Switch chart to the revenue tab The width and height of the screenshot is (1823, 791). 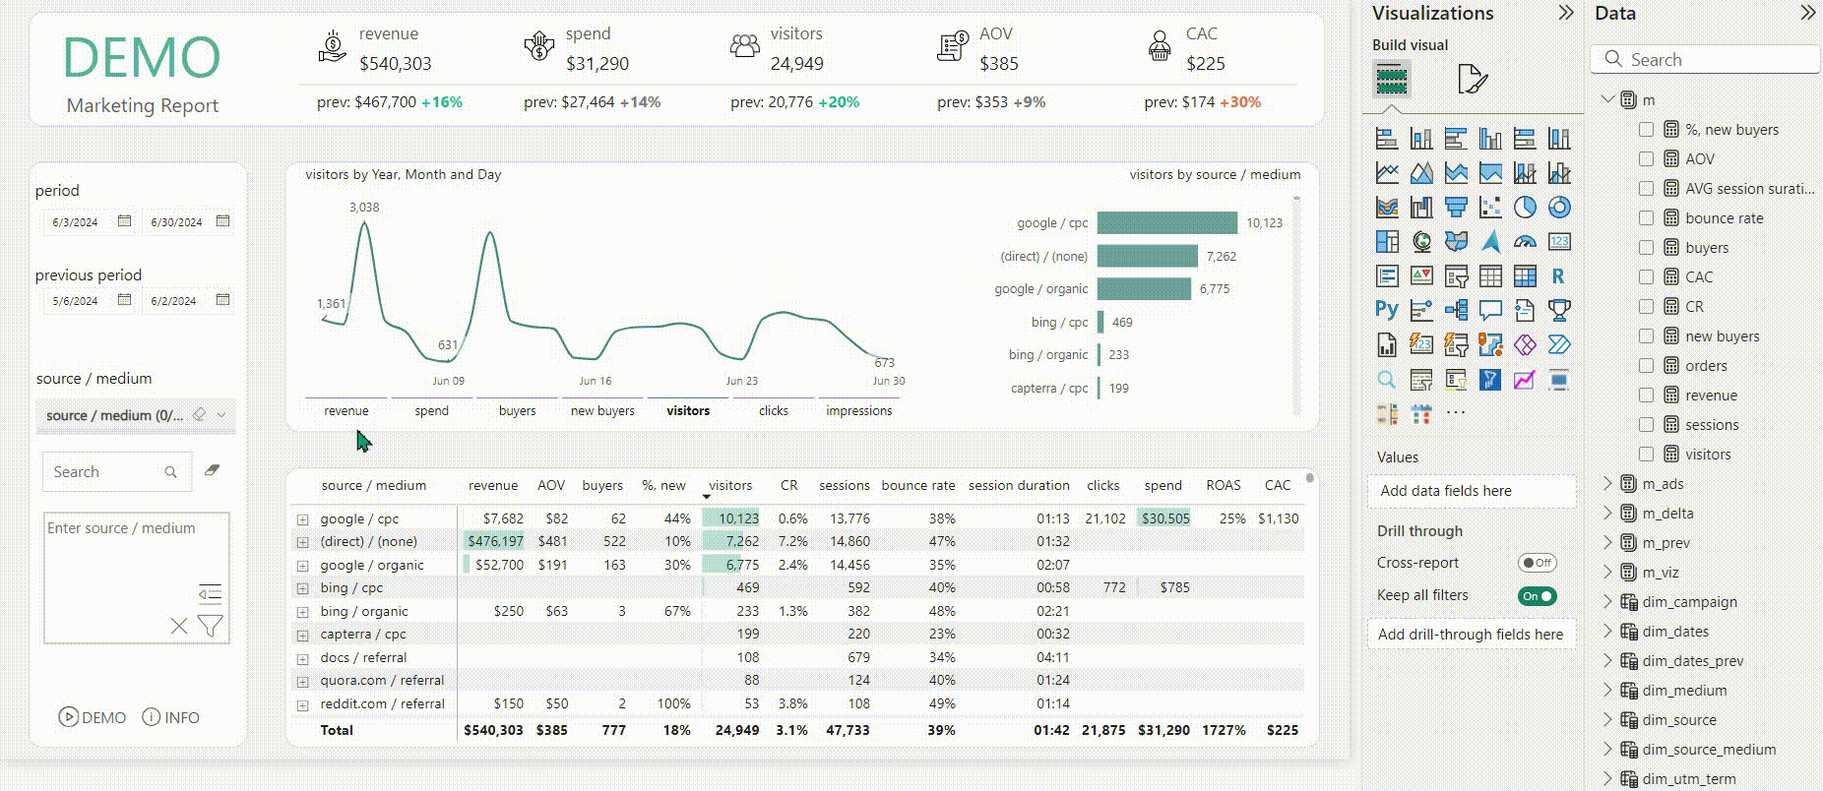pos(346,410)
